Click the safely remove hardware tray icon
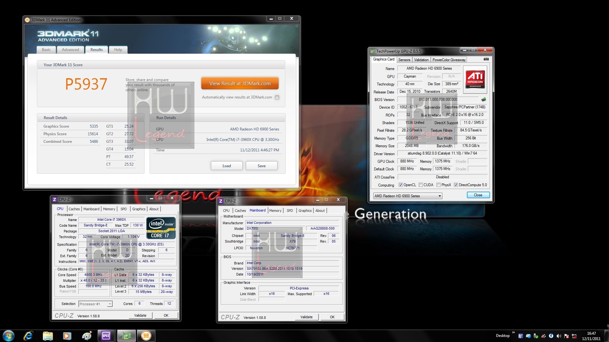This screenshot has height=342, width=609. click(536, 336)
